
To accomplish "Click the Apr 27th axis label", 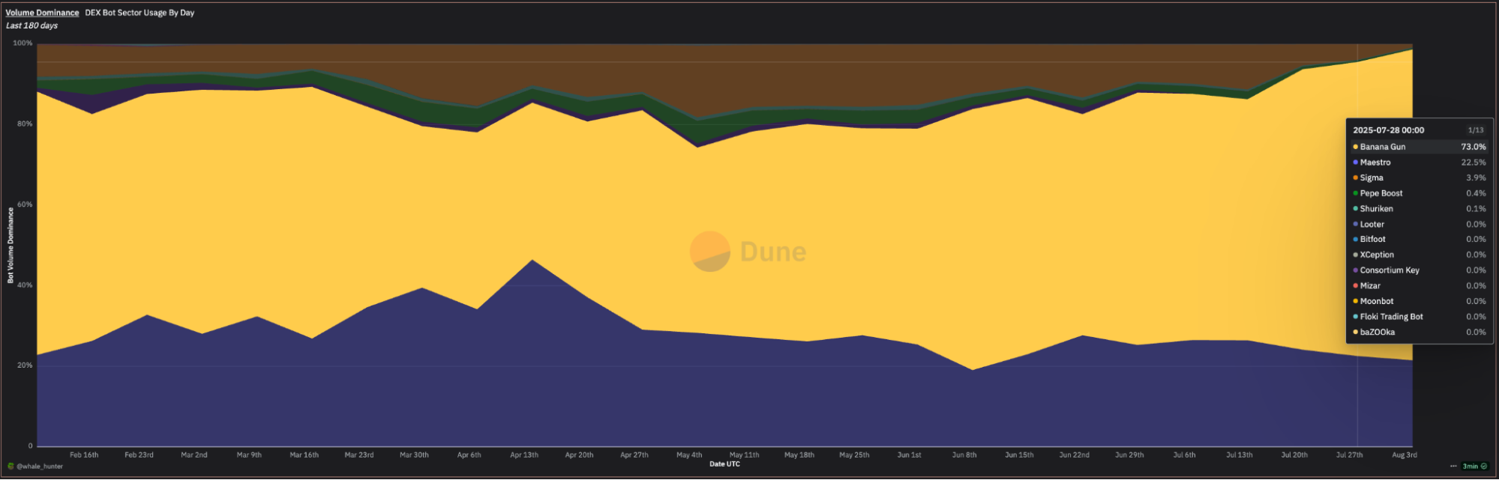I will (x=634, y=455).
